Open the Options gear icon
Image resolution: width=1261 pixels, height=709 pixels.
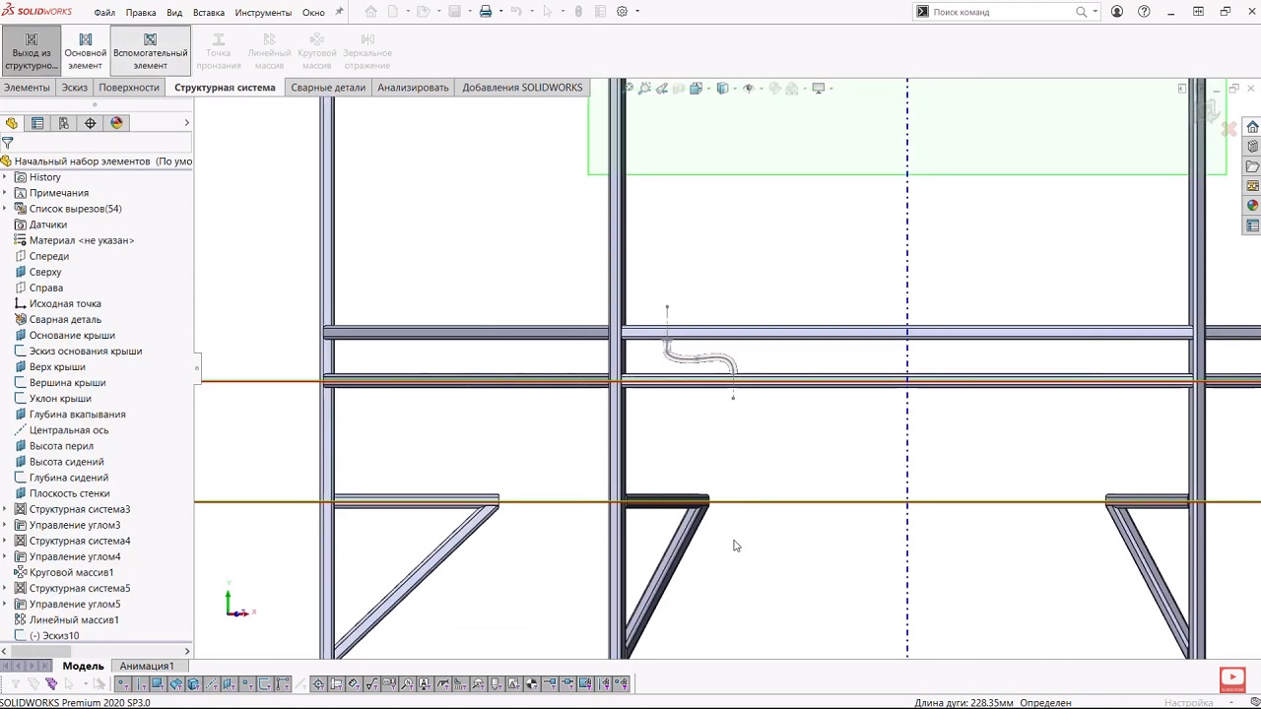coord(622,12)
